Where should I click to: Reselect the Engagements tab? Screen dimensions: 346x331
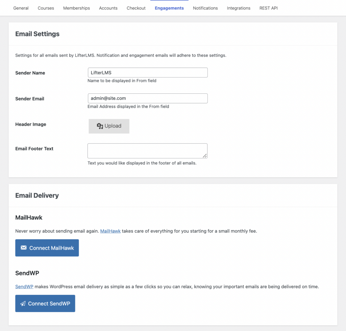[x=169, y=8]
